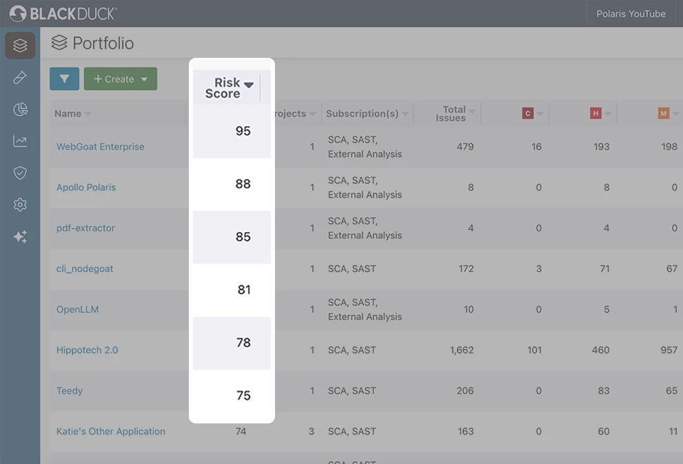Open the Polaris YouTube menu item
This screenshot has width=683, height=464.
tap(630, 13)
